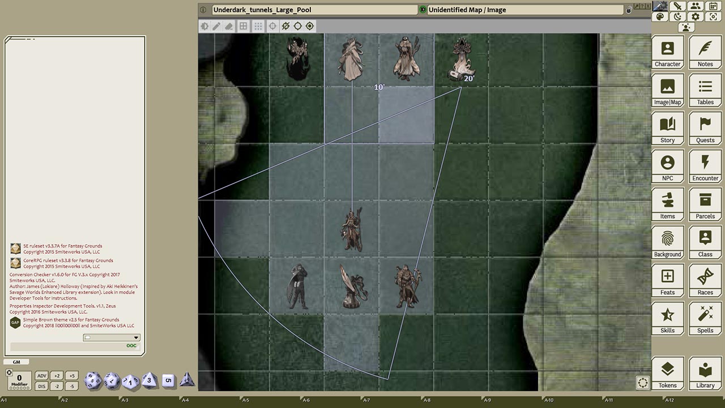Screen dimensions: 725x408
Task: Open the calendar icon in top-right
Action: point(713,6)
